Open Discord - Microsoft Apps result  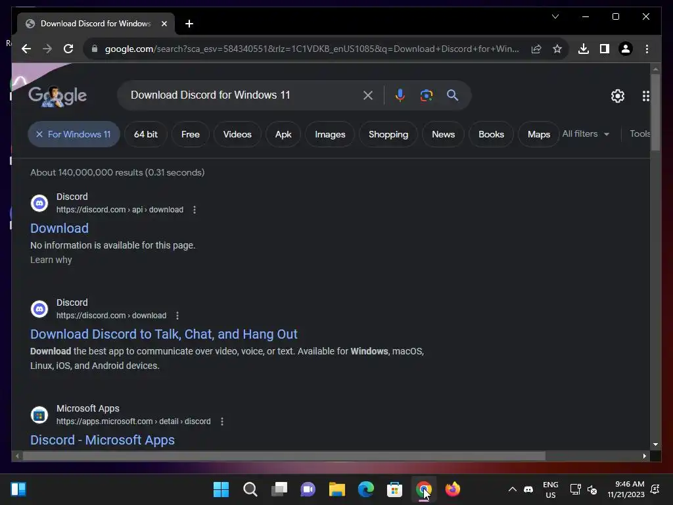[x=102, y=440]
